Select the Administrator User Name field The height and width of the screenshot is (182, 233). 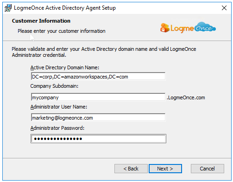pyautogui.click(x=98, y=117)
